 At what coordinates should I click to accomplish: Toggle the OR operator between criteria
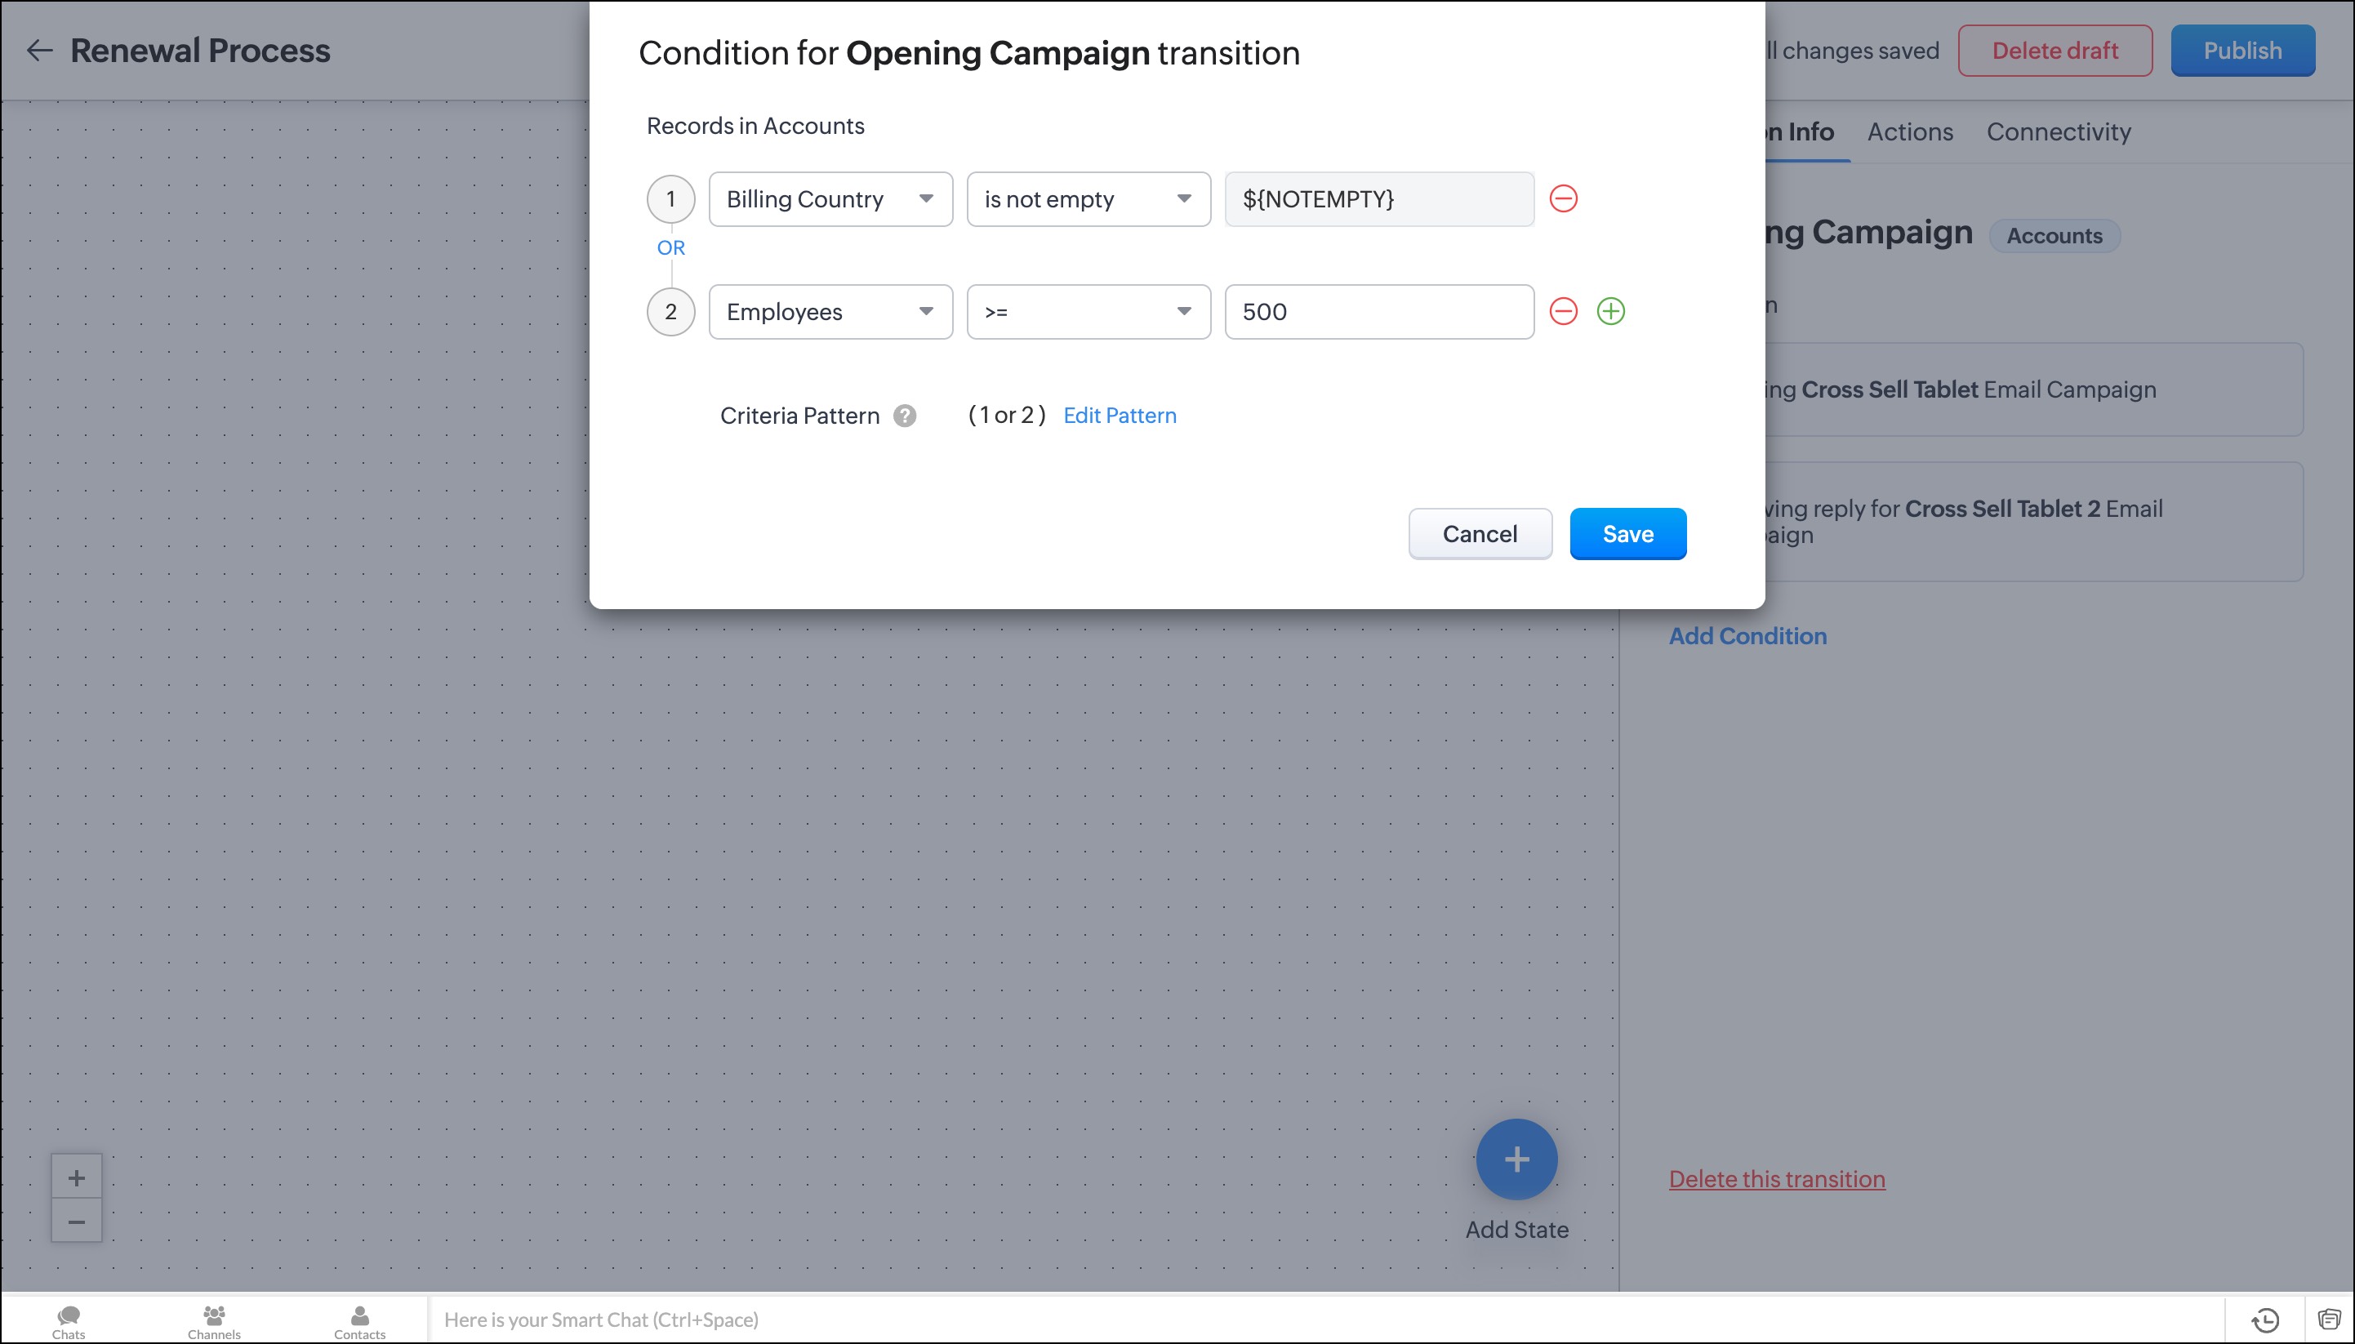pos(671,247)
